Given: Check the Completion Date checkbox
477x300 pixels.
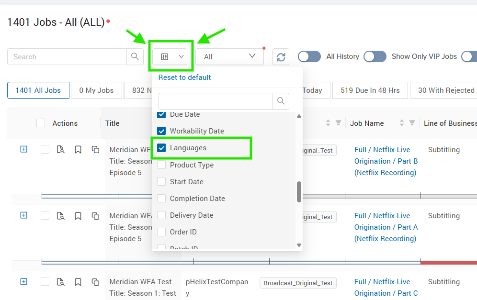Looking at the screenshot, I should click(x=161, y=198).
